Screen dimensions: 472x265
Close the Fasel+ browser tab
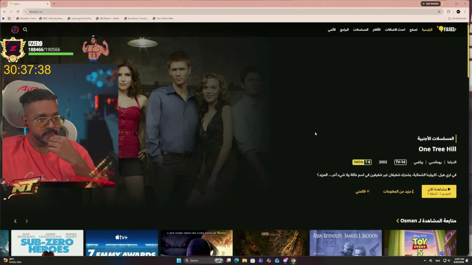(x=48, y=4)
